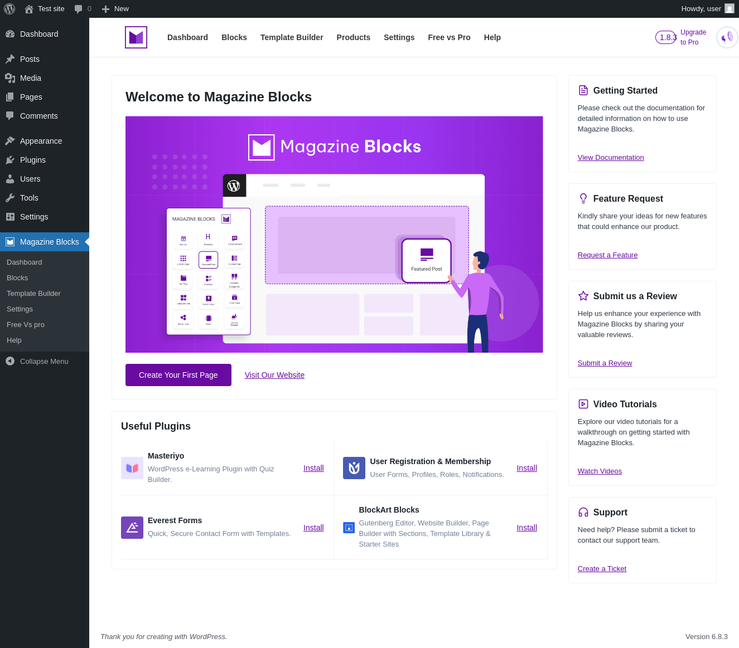This screenshot has width=739, height=648.
Task: Click the Posts pushpin icon
Action: pos(10,59)
